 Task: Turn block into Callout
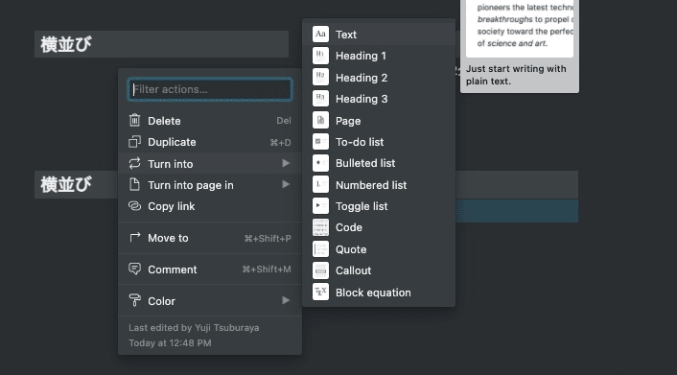tap(379, 270)
